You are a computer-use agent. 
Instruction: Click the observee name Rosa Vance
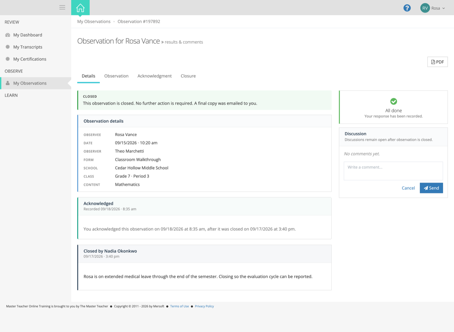tap(126, 134)
